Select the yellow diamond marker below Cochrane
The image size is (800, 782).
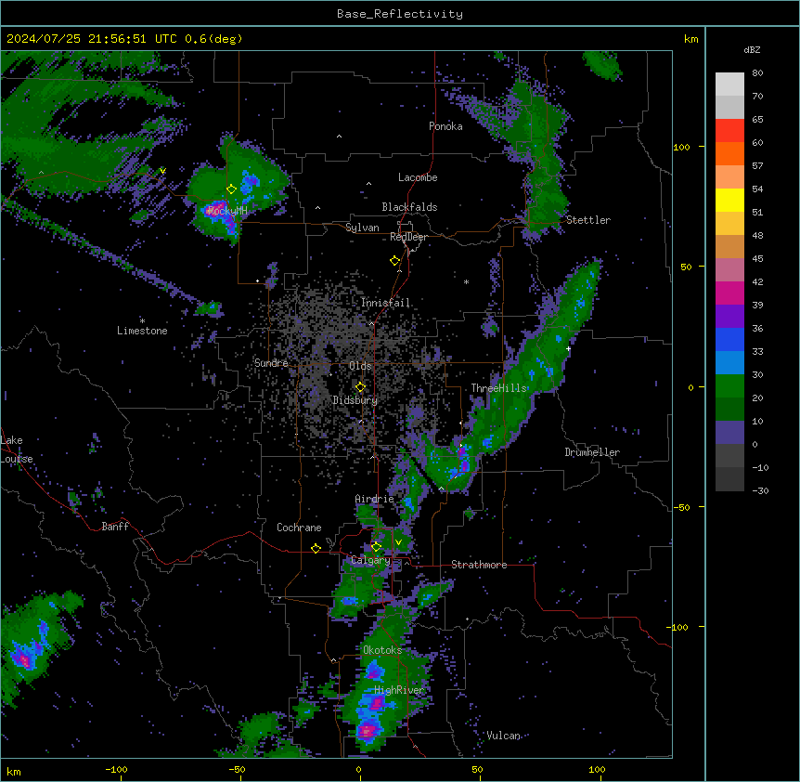[316, 548]
